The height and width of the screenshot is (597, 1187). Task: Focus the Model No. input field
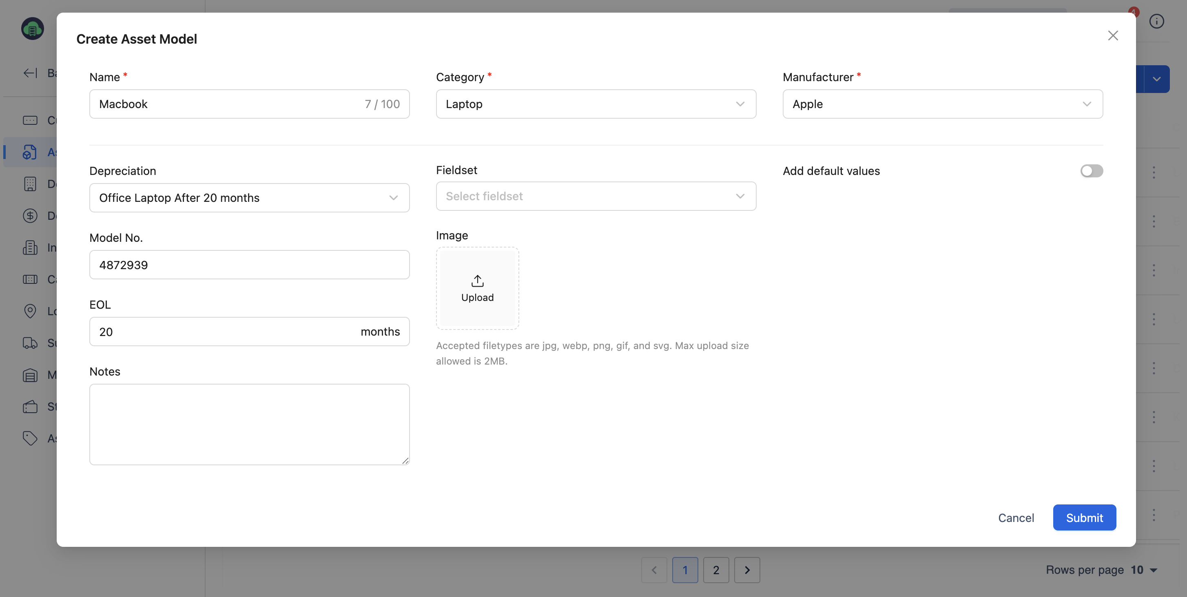tap(249, 265)
